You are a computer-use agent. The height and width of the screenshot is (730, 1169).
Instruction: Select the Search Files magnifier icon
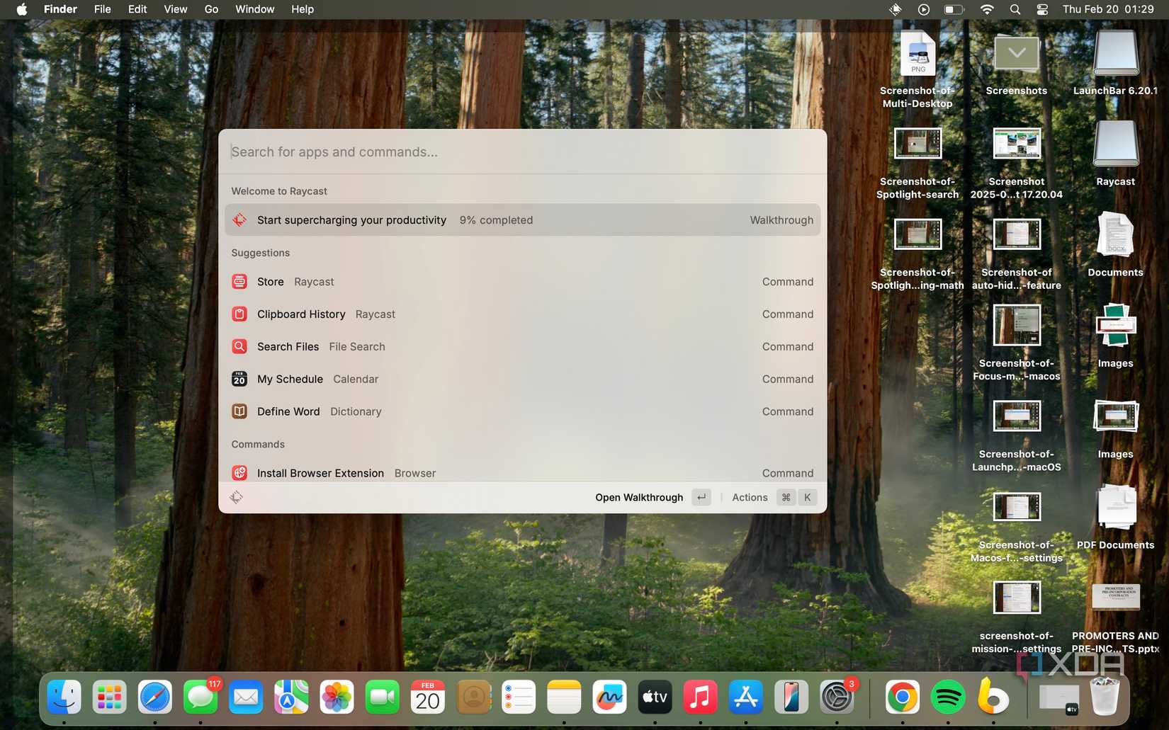click(239, 346)
